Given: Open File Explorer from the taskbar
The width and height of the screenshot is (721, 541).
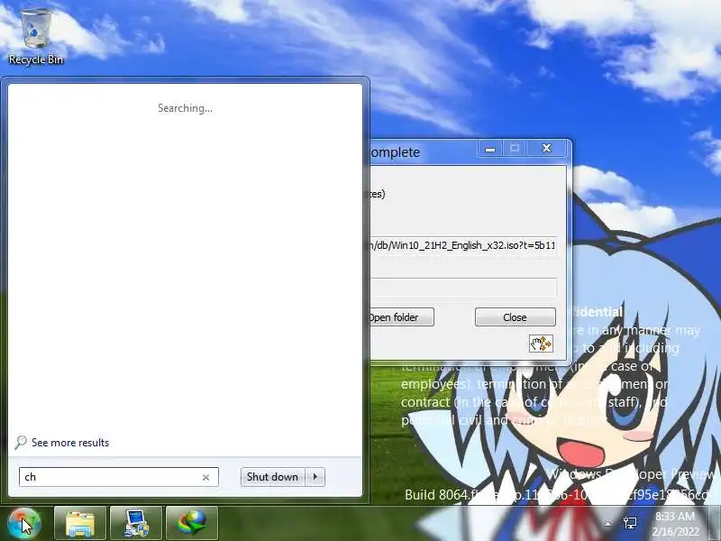Looking at the screenshot, I should [80, 523].
